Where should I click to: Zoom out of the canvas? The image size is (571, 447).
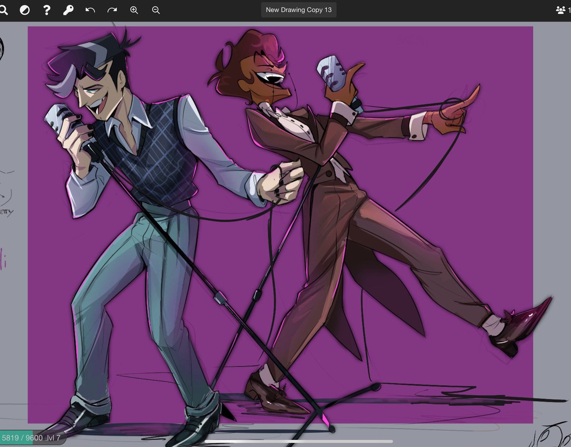(x=156, y=10)
